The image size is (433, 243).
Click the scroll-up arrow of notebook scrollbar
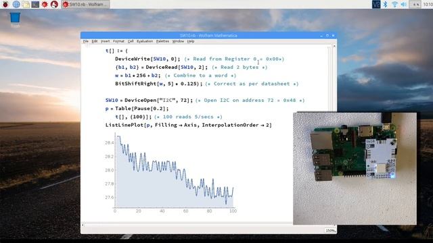coord(334,46)
